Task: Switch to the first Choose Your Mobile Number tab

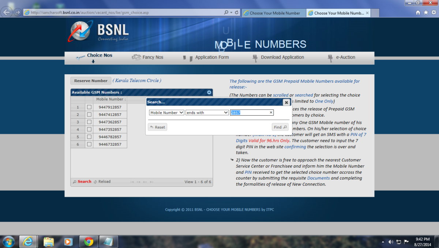Action: [x=274, y=12]
